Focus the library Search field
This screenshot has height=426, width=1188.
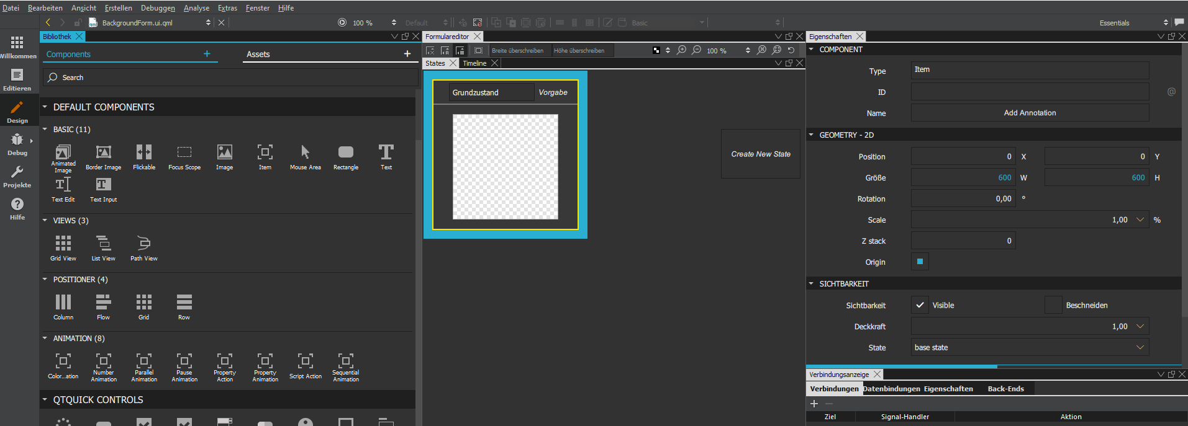click(230, 78)
